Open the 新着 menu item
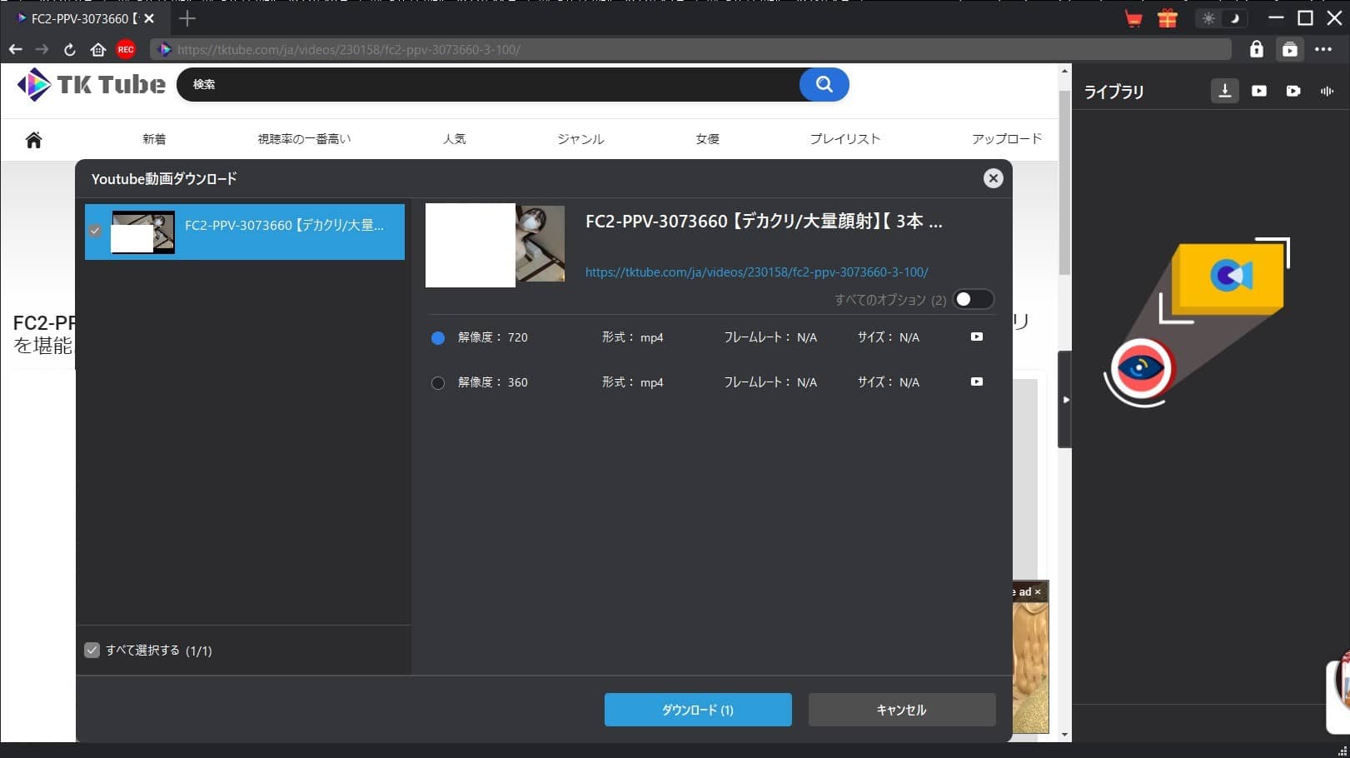 click(x=154, y=139)
